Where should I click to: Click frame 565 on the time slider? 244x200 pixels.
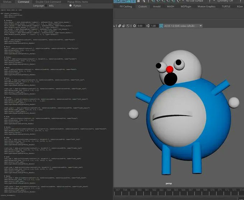(x=176, y=190)
